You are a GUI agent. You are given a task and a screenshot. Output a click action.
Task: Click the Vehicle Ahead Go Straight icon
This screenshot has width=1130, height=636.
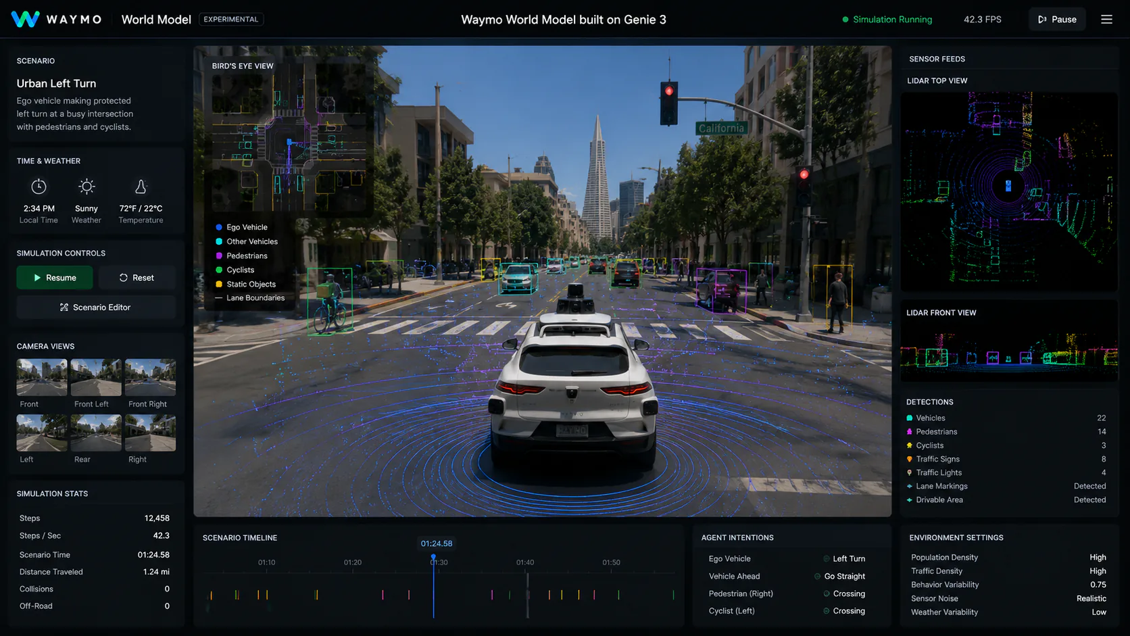tap(817, 577)
